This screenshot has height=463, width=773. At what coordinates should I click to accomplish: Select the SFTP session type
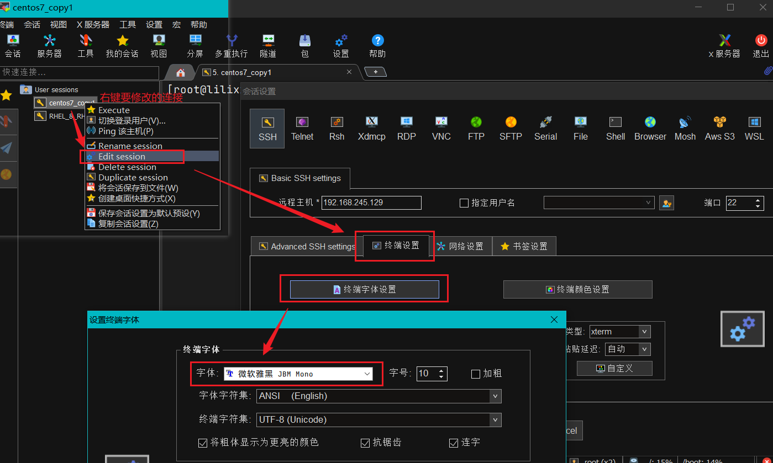pos(511,129)
